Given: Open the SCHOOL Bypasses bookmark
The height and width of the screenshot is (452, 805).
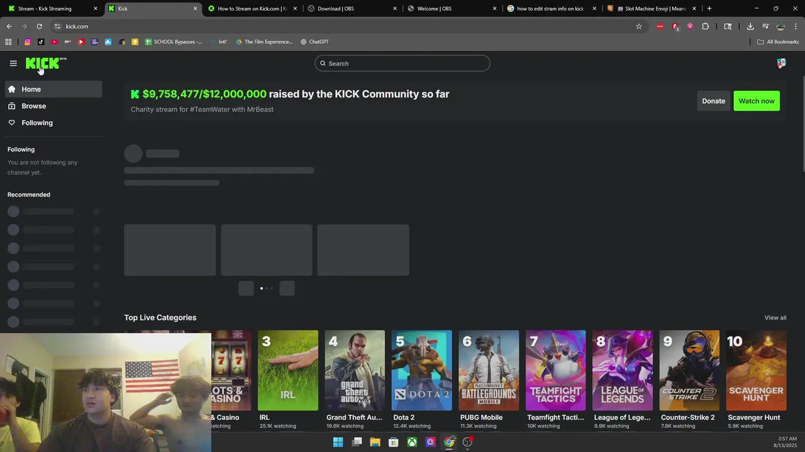Looking at the screenshot, I should (174, 42).
